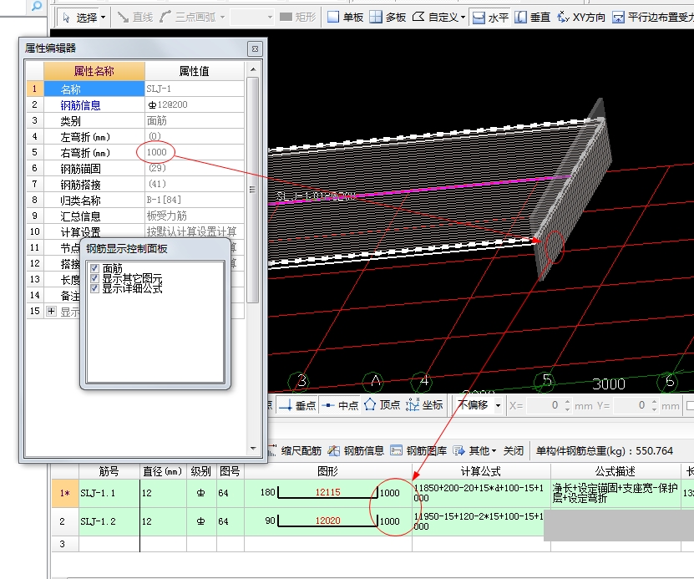Toggle the 显示其它图元 checkbox
The width and height of the screenshot is (694, 579).
[x=94, y=278]
